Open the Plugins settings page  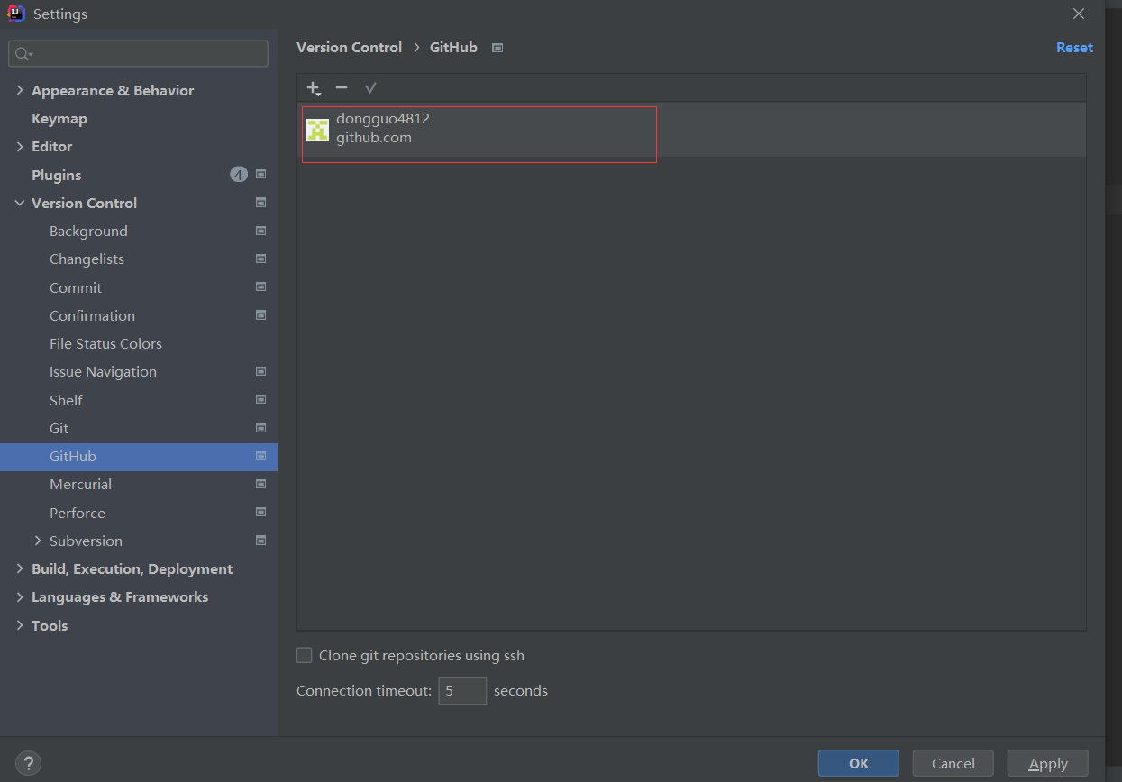click(x=57, y=175)
